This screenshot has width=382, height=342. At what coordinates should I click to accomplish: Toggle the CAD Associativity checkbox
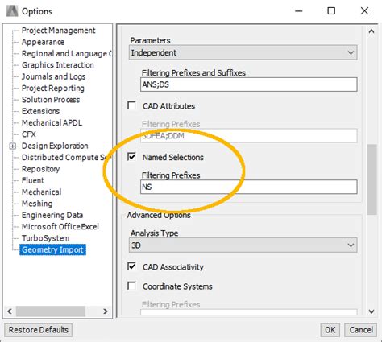click(131, 266)
